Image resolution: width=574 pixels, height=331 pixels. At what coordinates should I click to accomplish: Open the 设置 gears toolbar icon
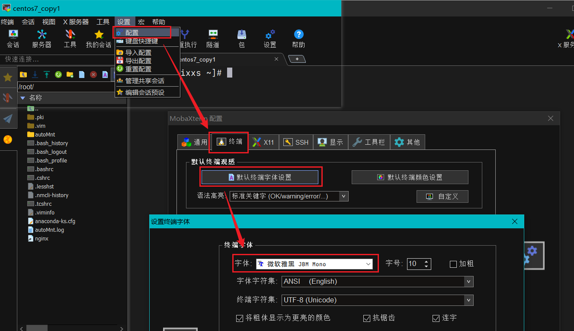(270, 39)
